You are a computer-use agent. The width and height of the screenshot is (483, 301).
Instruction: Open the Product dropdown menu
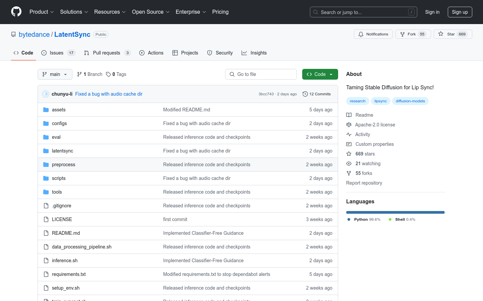(x=42, y=12)
